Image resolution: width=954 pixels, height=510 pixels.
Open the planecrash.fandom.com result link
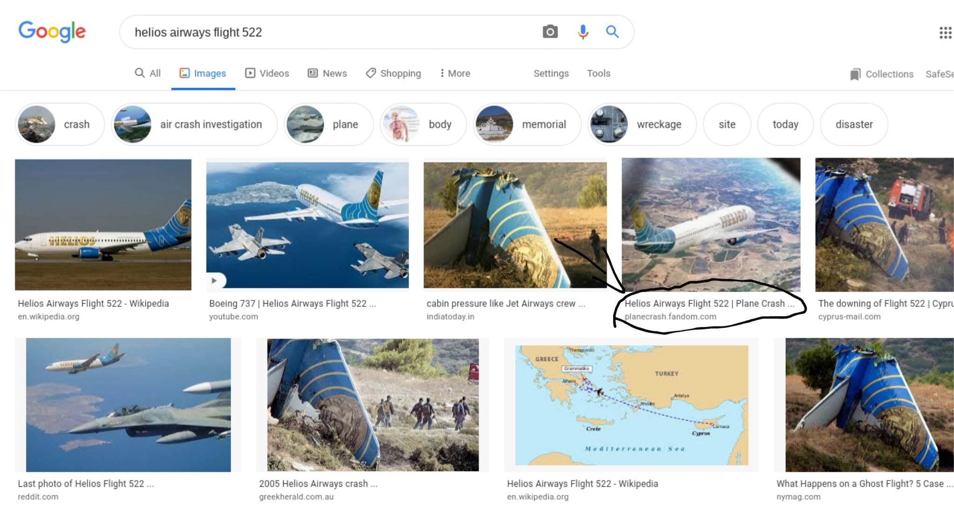click(x=670, y=317)
